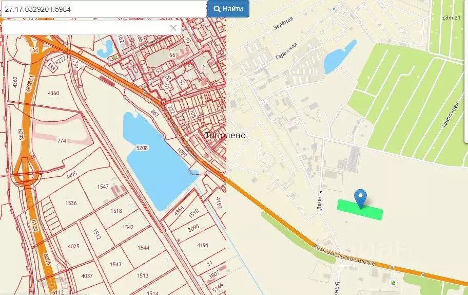Select cadastral parcel 4360
Viewport: 468px width, 295px height.
53,93
